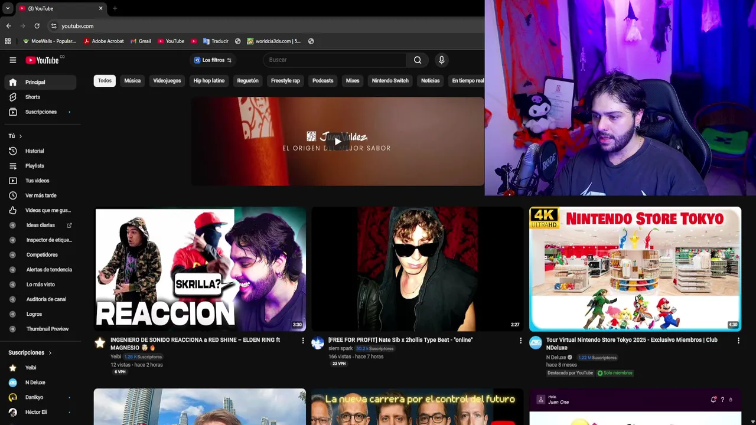The height and width of the screenshot is (425, 756).
Task: Click N Deluxe channel avatar under video
Action: pos(536,343)
